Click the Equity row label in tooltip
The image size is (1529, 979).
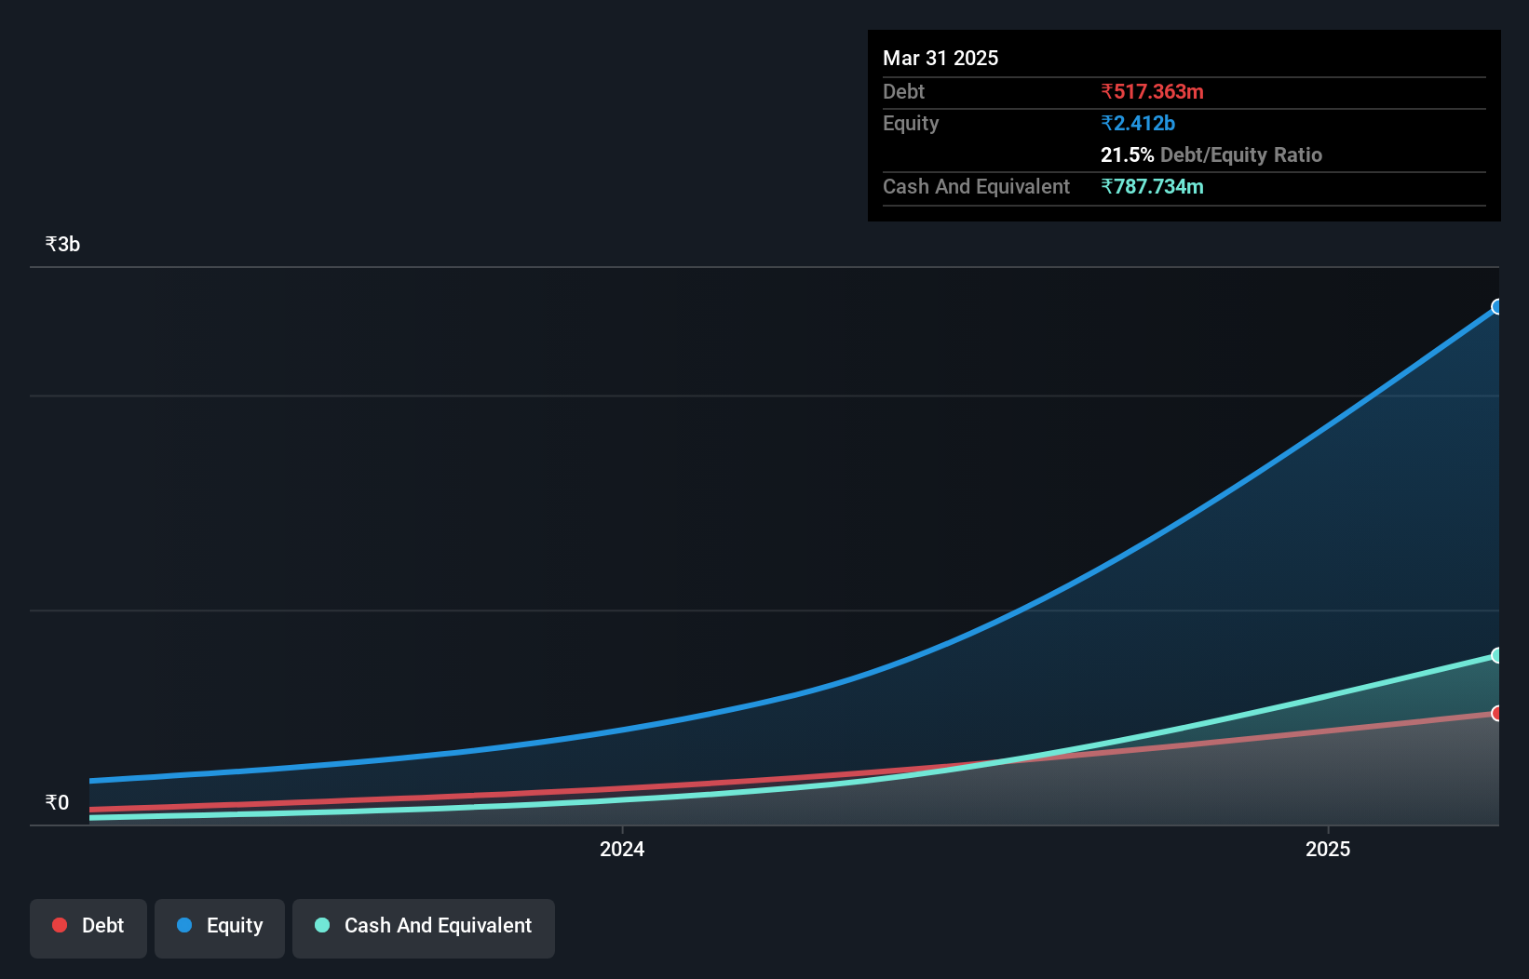[911, 123]
